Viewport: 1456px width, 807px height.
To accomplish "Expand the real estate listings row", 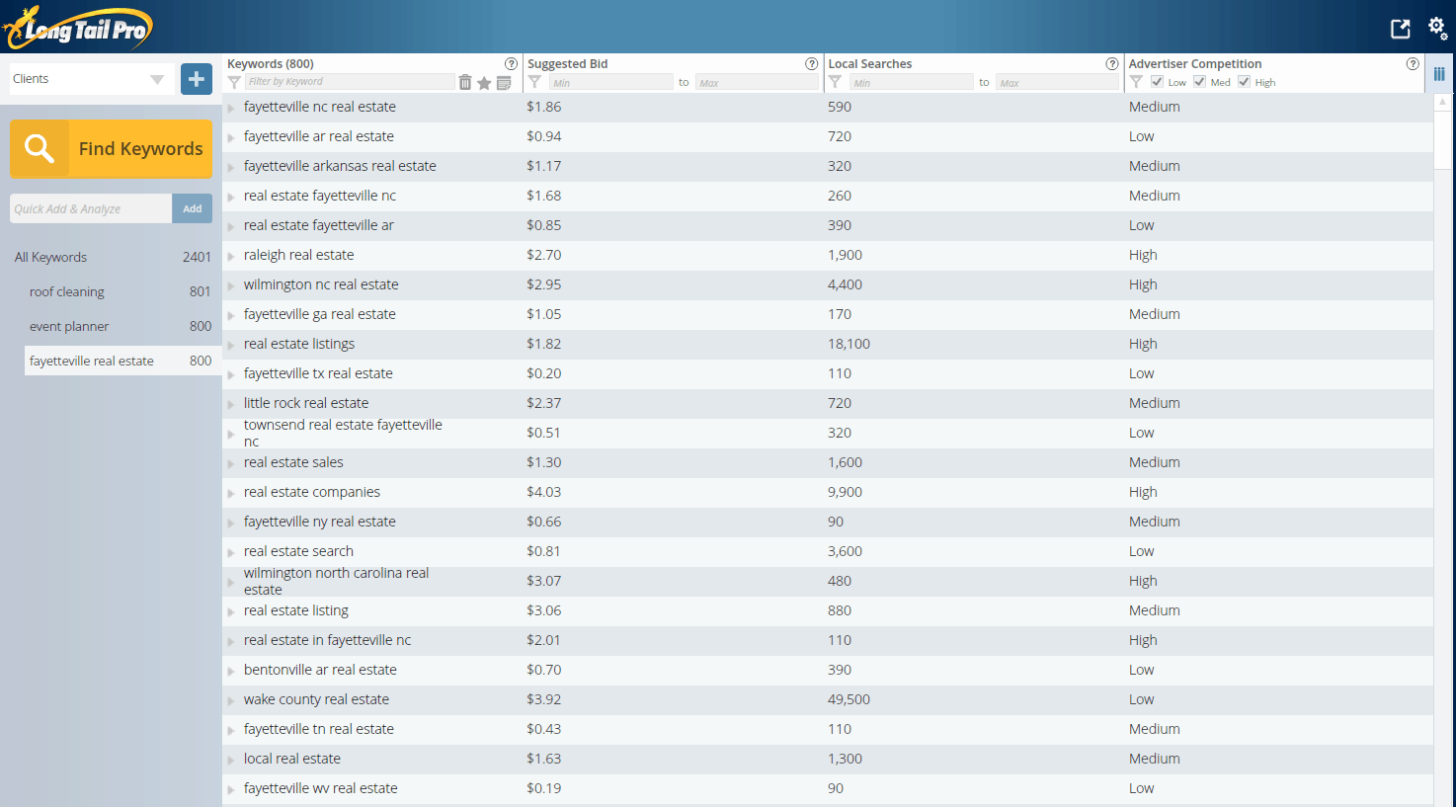I will [231, 345].
